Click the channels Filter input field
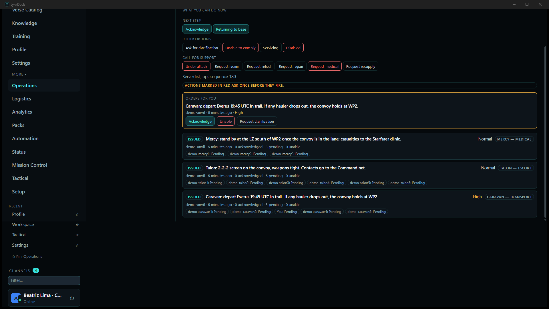The image size is (549, 309). click(44, 280)
